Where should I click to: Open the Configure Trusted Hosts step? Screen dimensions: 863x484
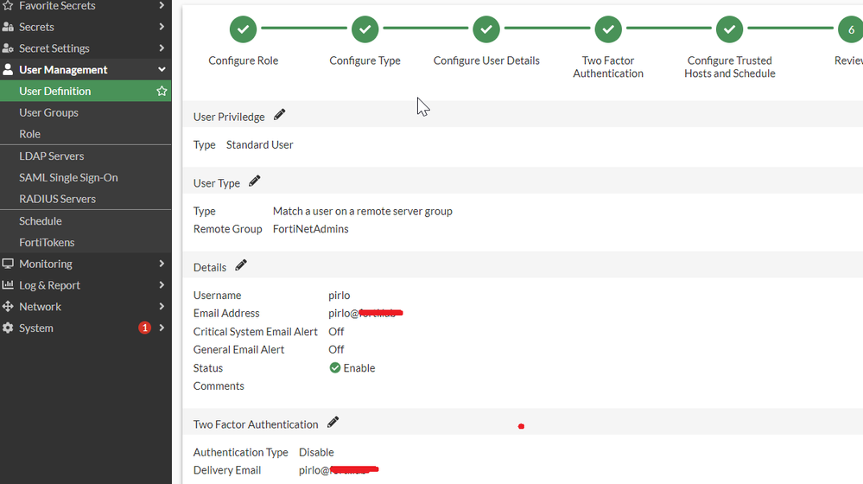click(729, 29)
